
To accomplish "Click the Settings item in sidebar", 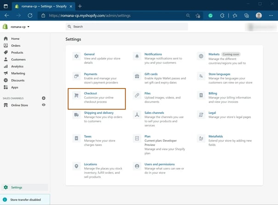I will tap(24, 187).
